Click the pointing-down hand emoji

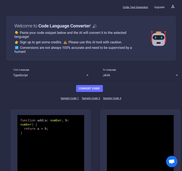point(16,33)
